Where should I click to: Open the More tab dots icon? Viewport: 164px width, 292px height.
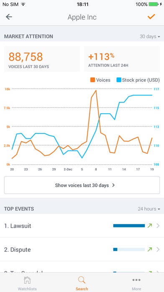click(136, 280)
